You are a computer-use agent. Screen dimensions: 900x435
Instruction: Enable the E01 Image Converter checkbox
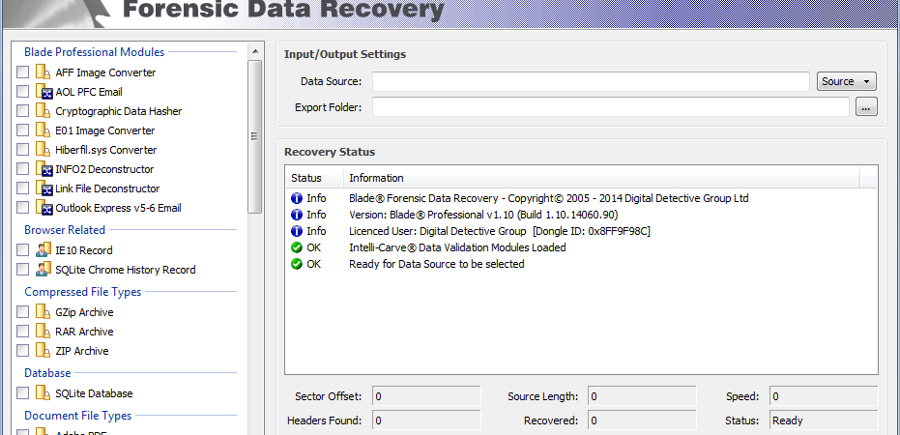(22, 130)
